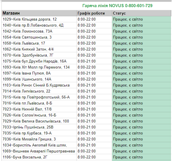Select the status cell for 7033~Ірпінь Пушкінська, 25В

(141, 127)
